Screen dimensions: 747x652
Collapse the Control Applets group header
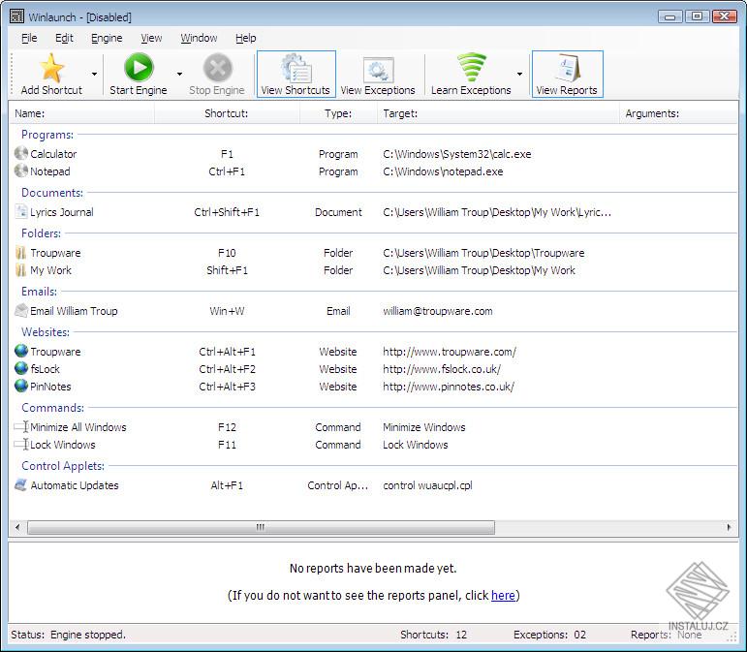point(63,466)
